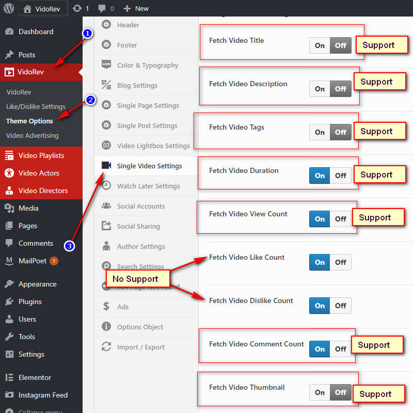The width and height of the screenshot is (413, 413).
Task: Turn off Fetch Video Like Count
Action: coord(341,262)
